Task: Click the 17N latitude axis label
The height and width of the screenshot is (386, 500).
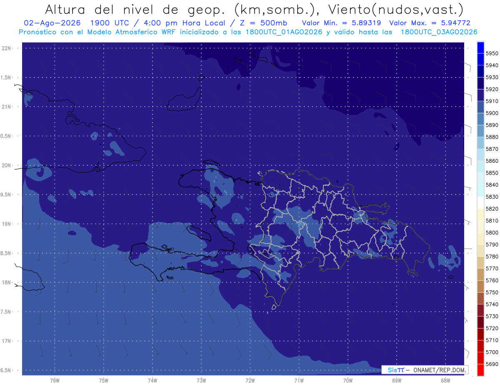Action: (7, 341)
